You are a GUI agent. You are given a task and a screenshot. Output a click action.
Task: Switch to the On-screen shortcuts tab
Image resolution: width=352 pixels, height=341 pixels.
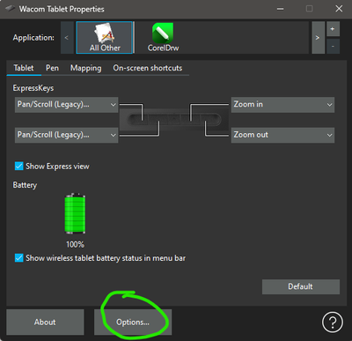coord(148,68)
